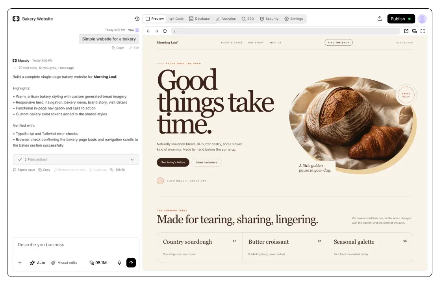Switch to the Code tab
443x286 pixels.
coord(176,19)
